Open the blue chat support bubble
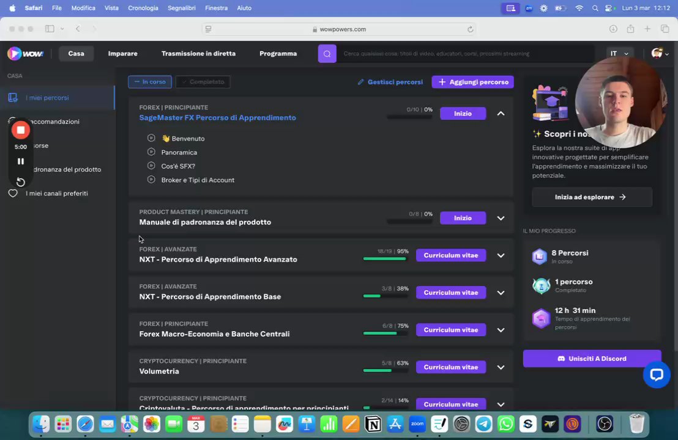 [657, 375]
